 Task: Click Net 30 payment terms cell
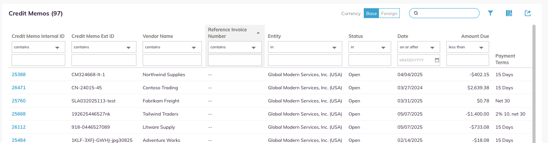point(503,101)
